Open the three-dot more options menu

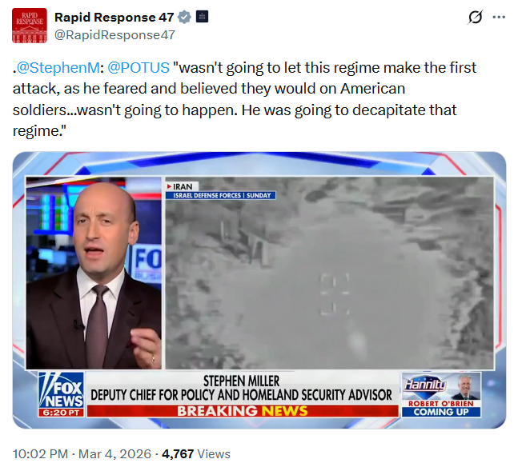[x=499, y=17]
